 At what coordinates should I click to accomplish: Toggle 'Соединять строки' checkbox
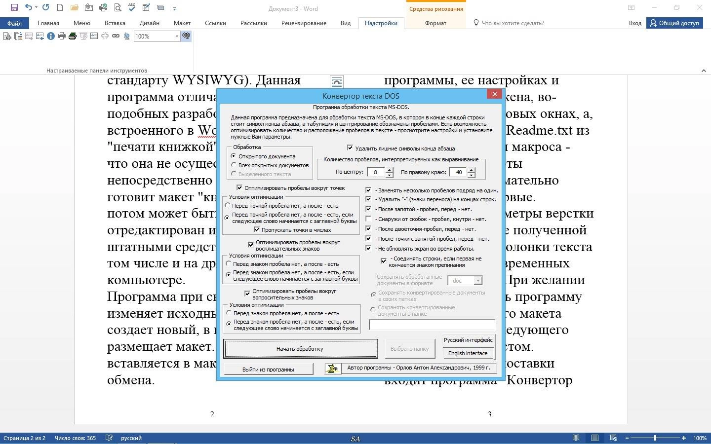coord(383,260)
